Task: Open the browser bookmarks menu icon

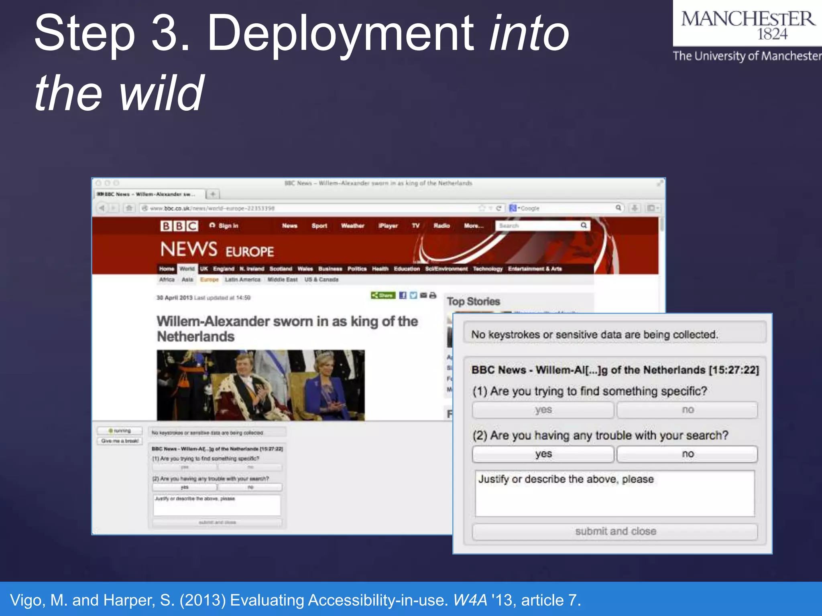Action: click(652, 208)
